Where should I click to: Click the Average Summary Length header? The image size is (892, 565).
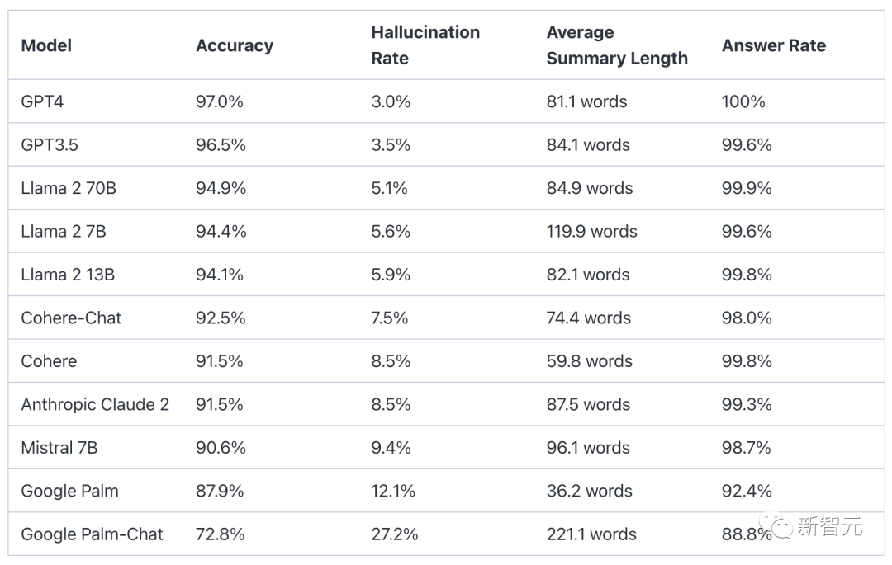point(617,45)
